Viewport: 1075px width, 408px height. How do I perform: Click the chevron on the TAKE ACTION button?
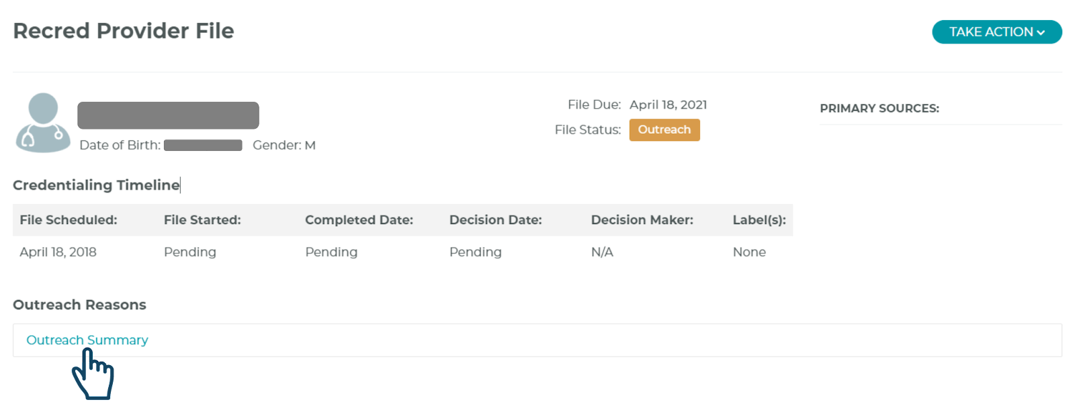point(1041,32)
